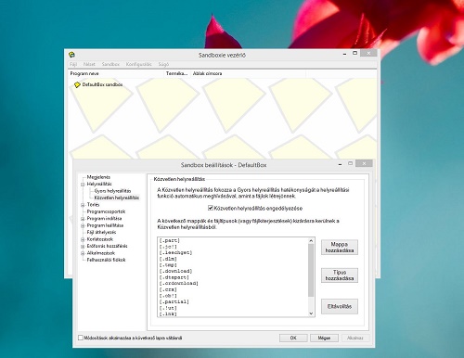Expand the Törlés tree node

coord(83,205)
